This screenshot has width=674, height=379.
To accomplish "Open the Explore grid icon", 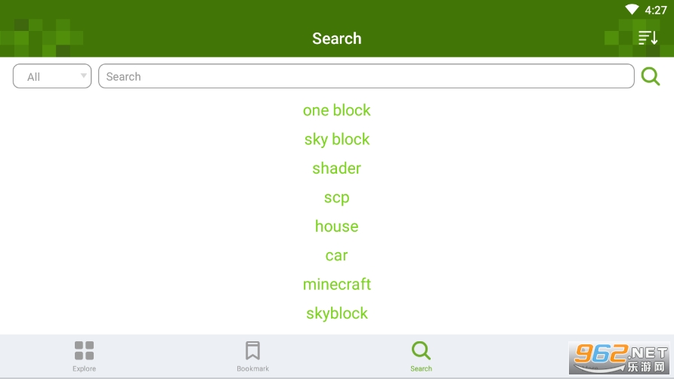I will [84, 350].
